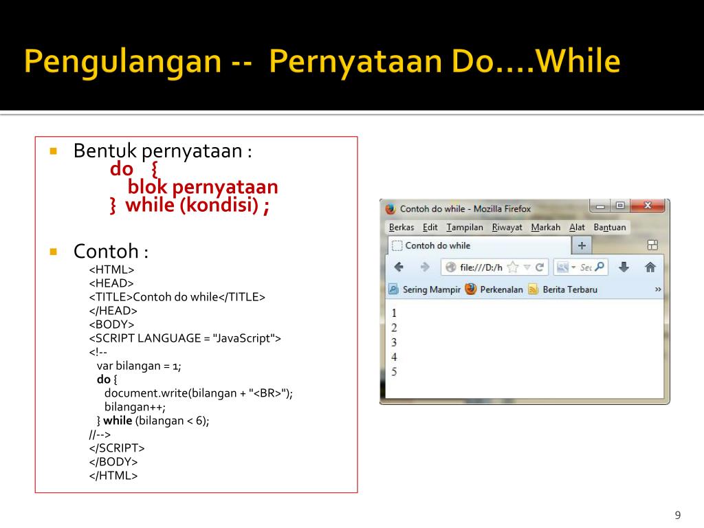Image resolution: width=704 pixels, height=528 pixels.
Task: Bookmark page with the star icon
Action: coord(513,267)
